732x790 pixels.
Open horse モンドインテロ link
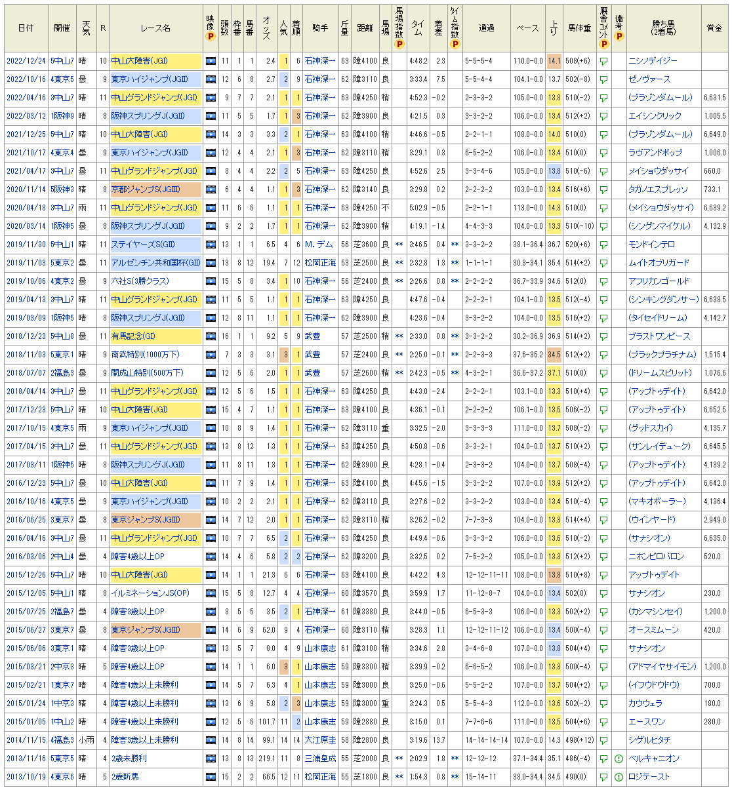tap(651, 245)
